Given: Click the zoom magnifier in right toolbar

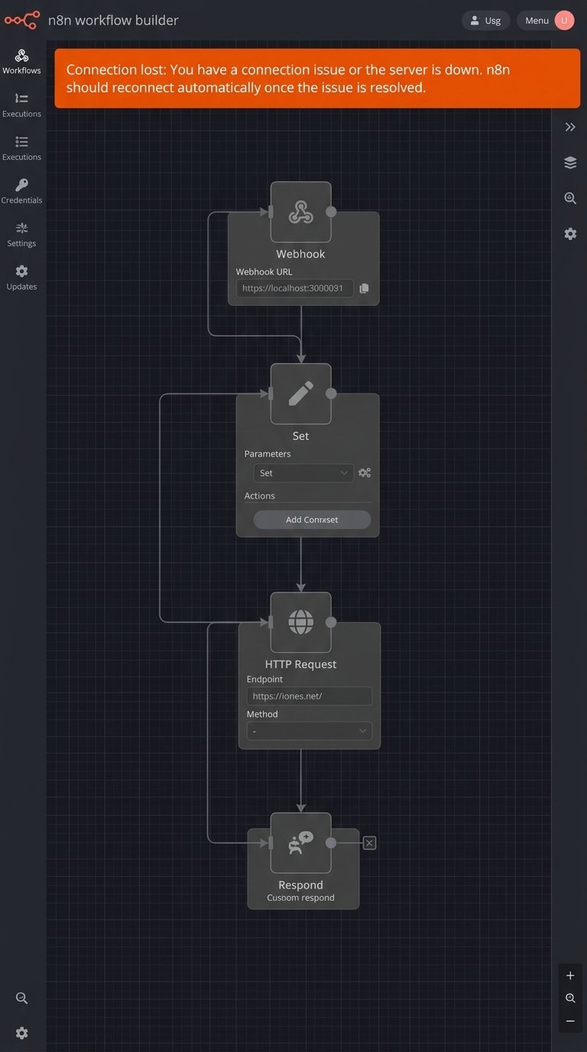Looking at the screenshot, I should coord(570,198).
